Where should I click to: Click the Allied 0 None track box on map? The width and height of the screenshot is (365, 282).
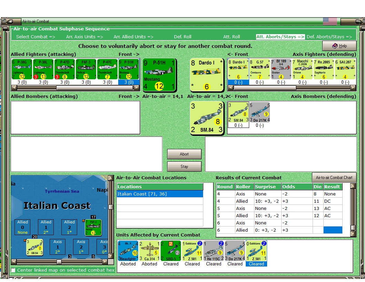tap(23, 227)
